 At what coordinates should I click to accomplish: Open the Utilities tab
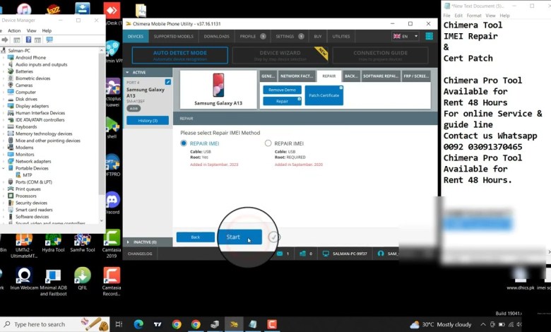point(340,36)
